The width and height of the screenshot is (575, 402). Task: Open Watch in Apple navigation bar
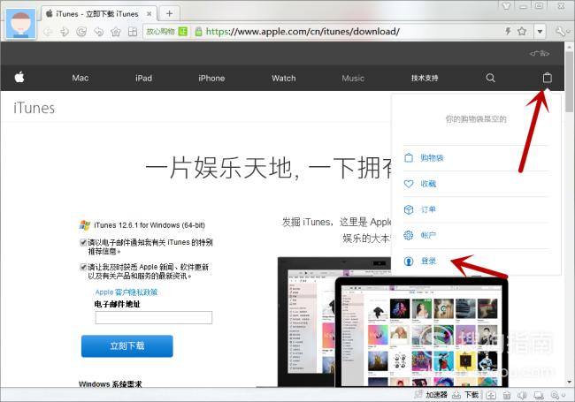[283, 78]
